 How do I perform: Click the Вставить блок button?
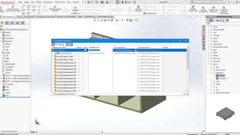coord(150,13)
